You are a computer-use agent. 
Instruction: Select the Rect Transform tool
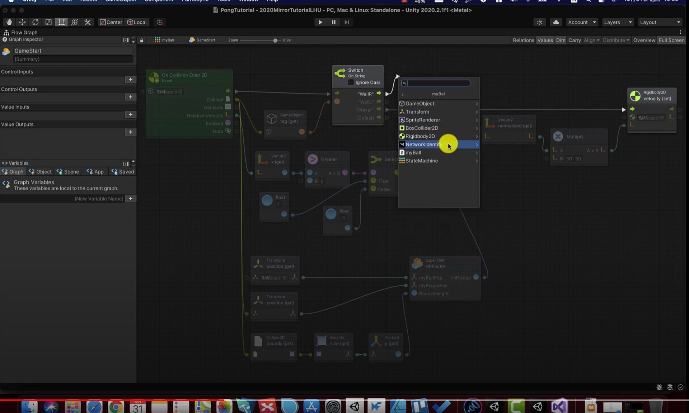pos(61,22)
